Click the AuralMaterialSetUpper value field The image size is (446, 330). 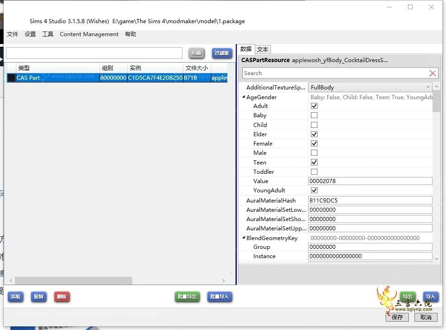coord(370,228)
